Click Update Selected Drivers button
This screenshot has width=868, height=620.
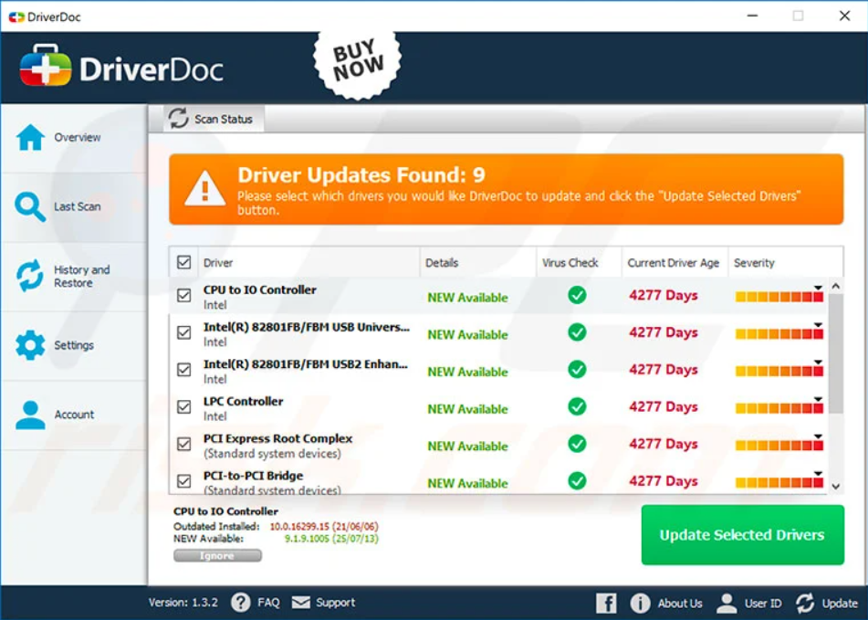pos(742,535)
